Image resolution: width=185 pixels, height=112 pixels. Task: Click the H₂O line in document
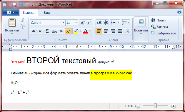coord(14,83)
